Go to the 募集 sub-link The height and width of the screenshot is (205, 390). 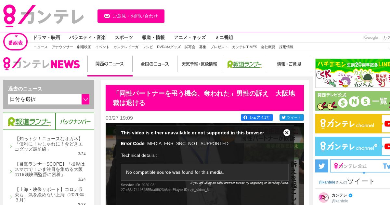coord(203,47)
